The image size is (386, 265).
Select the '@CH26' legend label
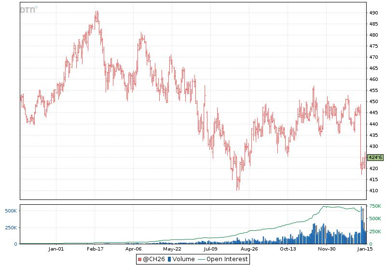click(x=153, y=259)
